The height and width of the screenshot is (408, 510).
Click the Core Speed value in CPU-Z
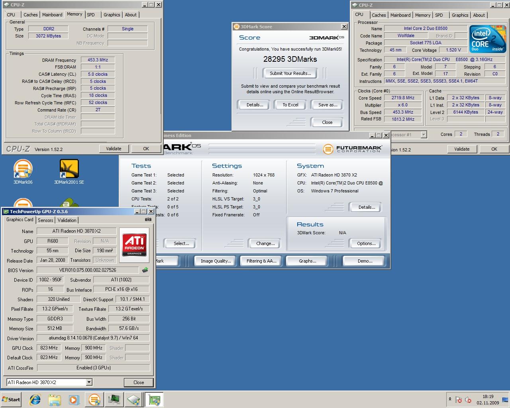[x=403, y=98]
